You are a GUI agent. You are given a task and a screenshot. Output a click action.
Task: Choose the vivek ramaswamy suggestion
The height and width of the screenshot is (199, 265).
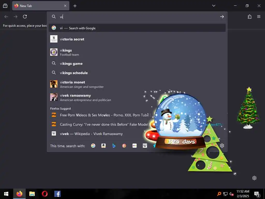click(137, 97)
